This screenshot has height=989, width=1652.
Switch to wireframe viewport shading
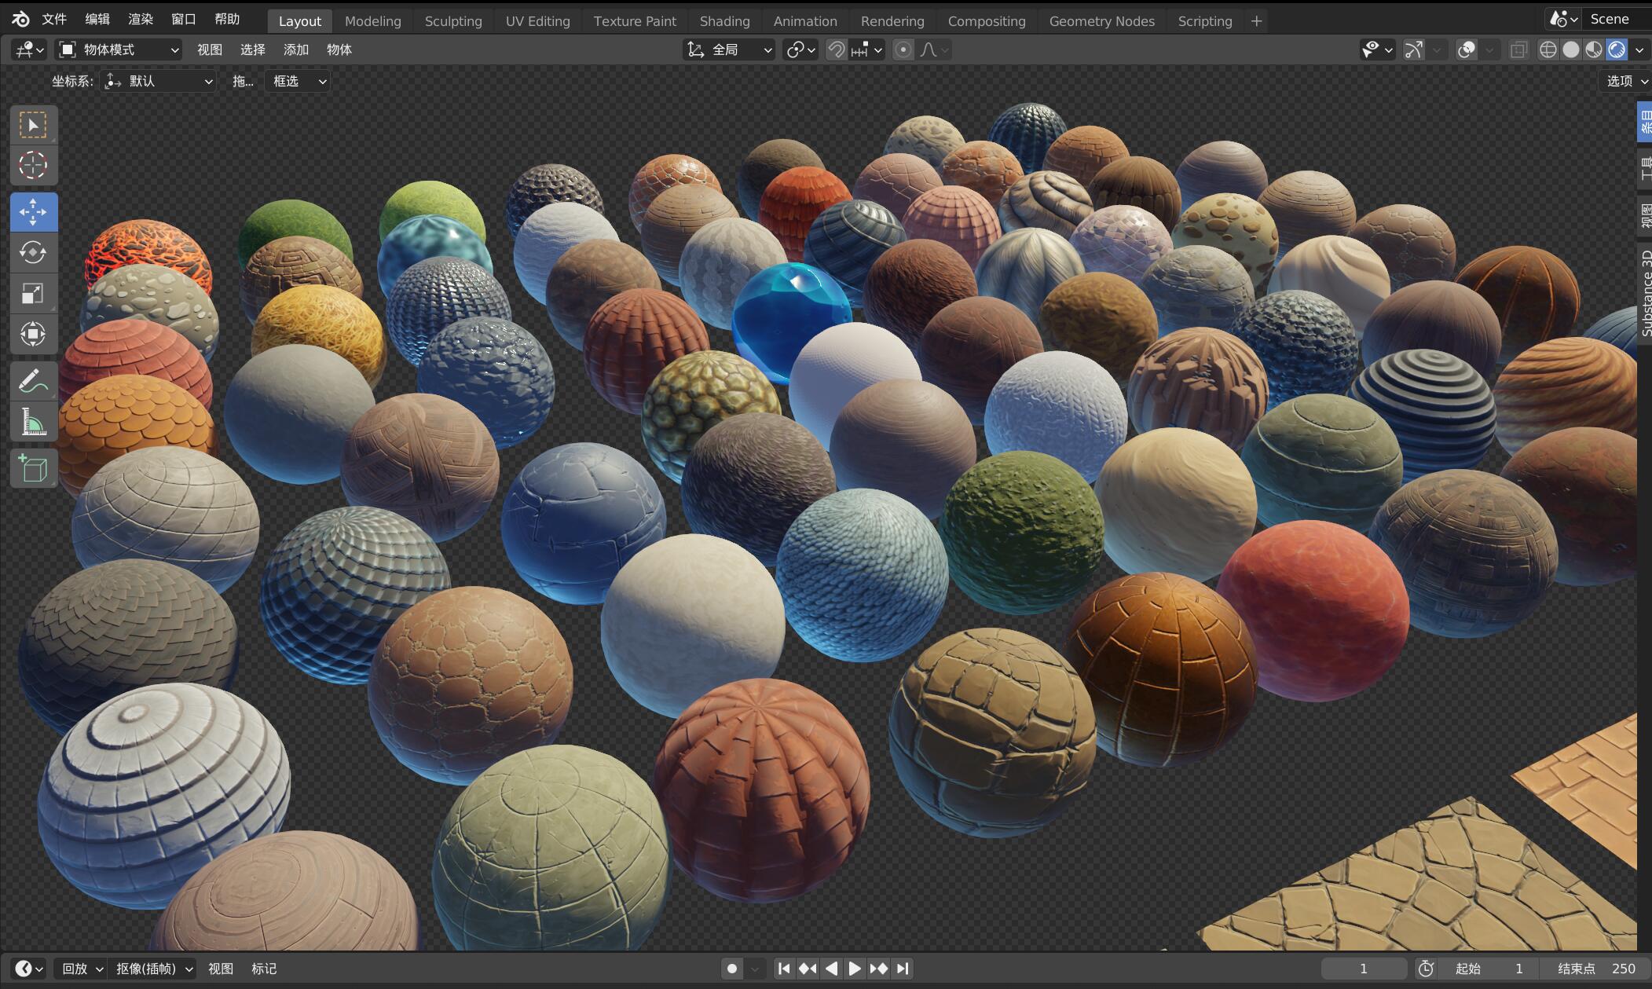click(1548, 49)
